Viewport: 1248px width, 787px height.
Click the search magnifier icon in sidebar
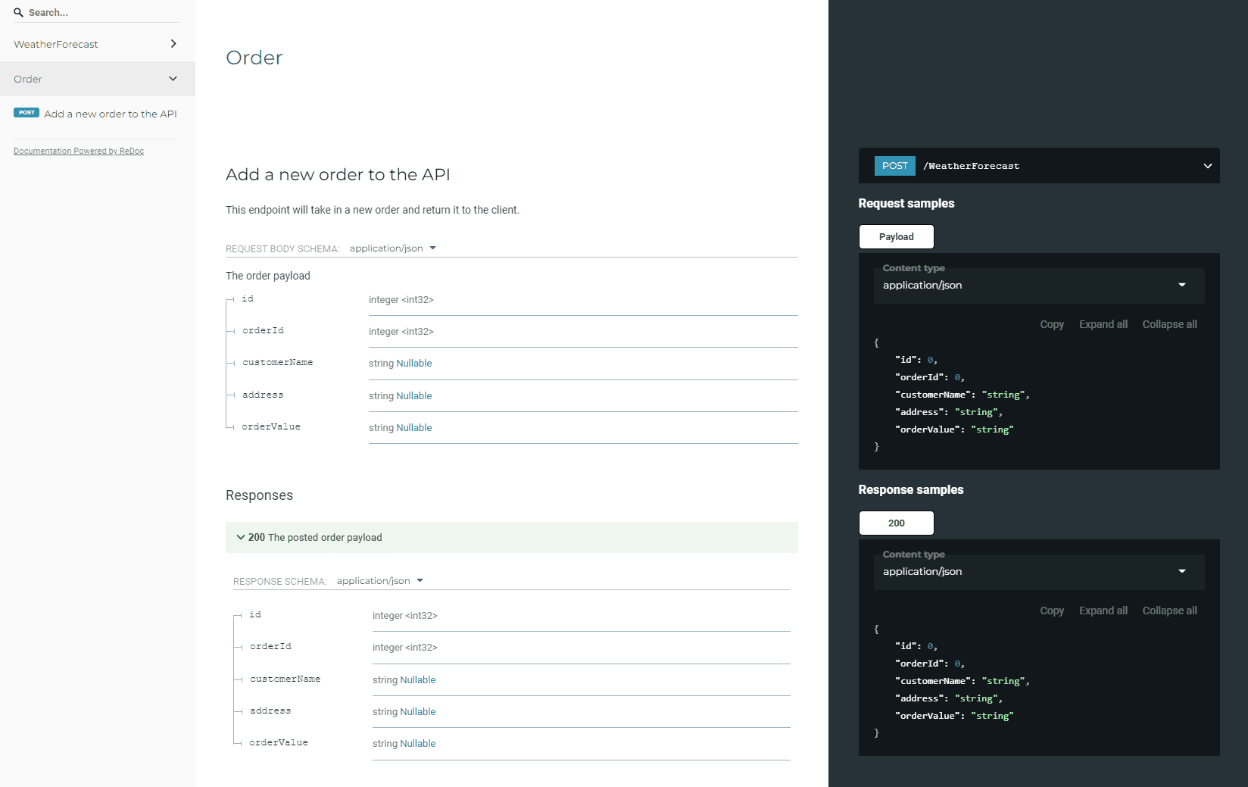click(18, 12)
